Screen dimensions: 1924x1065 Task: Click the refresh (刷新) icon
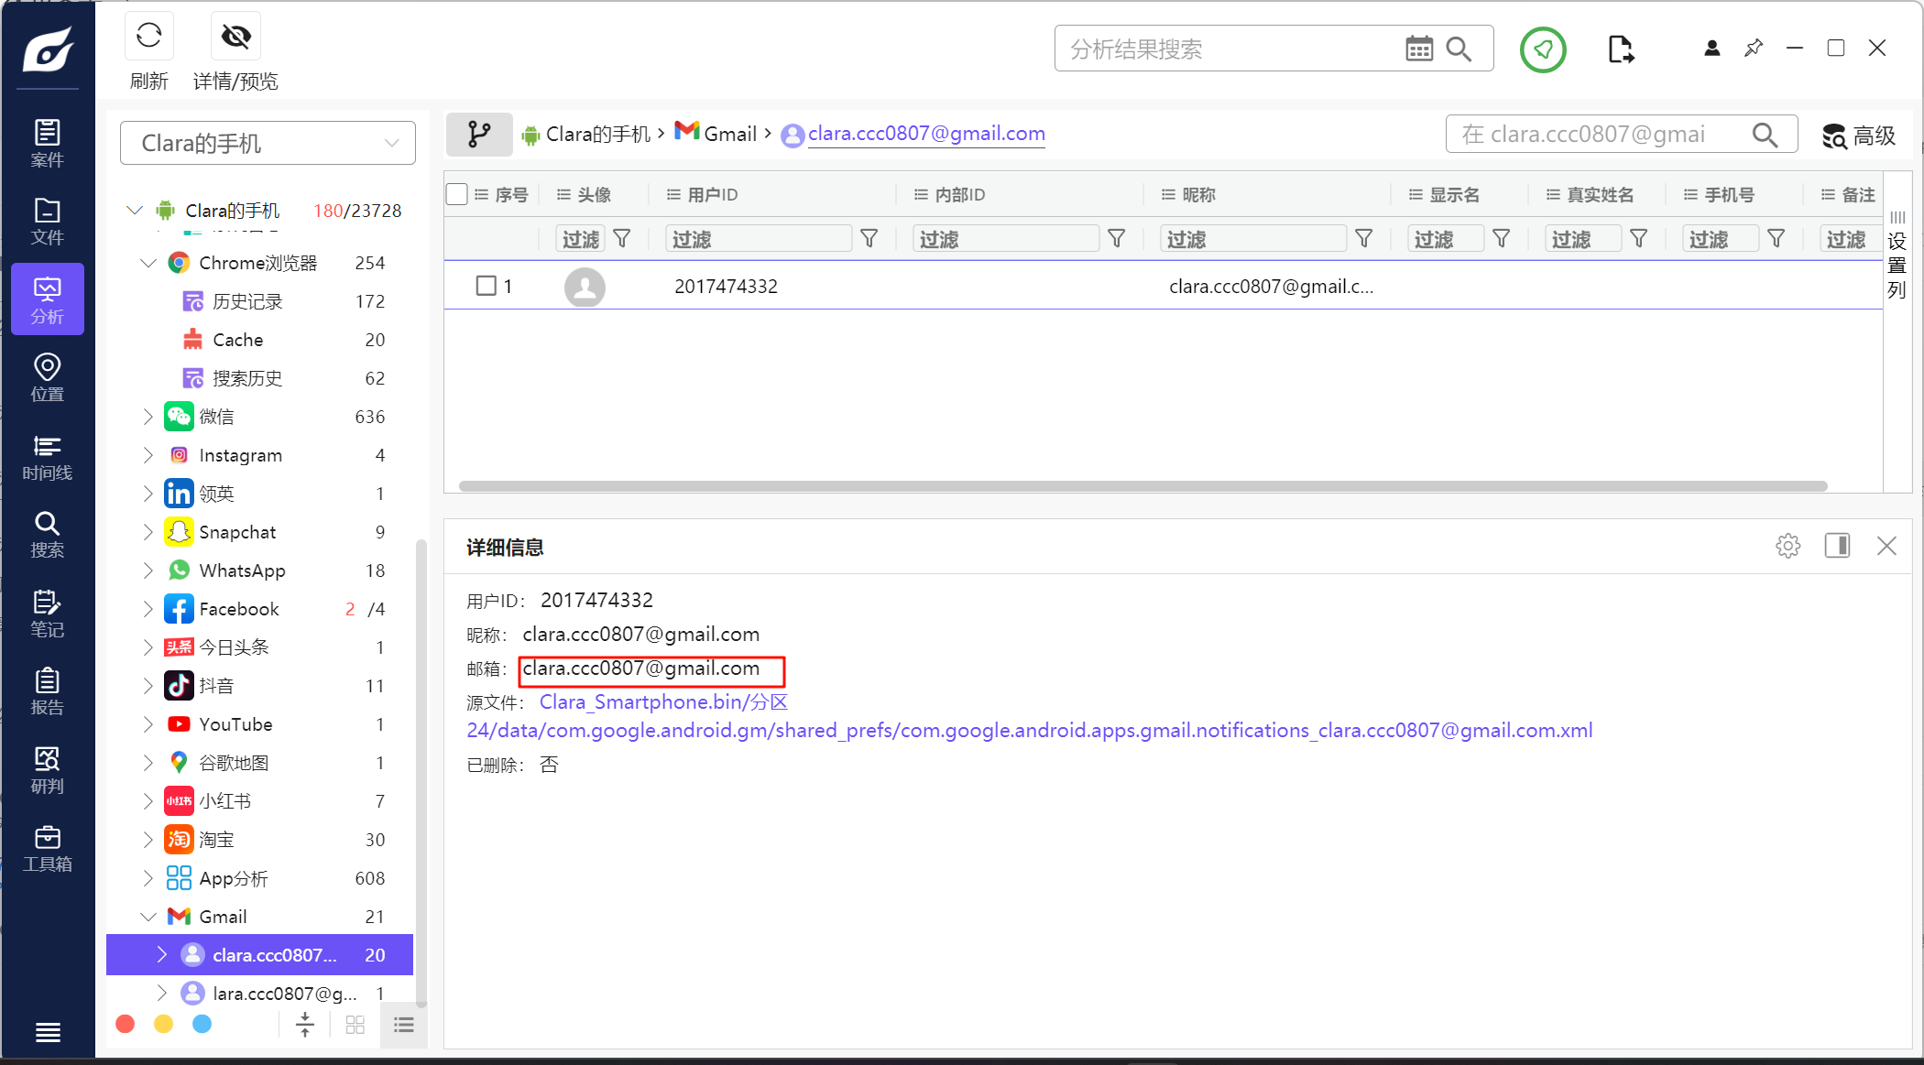[x=148, y=37]
